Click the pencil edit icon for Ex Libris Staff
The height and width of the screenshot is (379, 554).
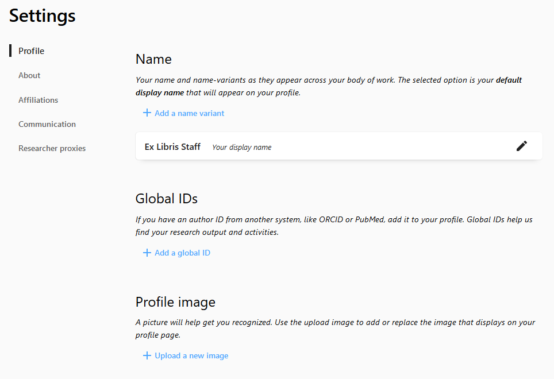(521, 146)
